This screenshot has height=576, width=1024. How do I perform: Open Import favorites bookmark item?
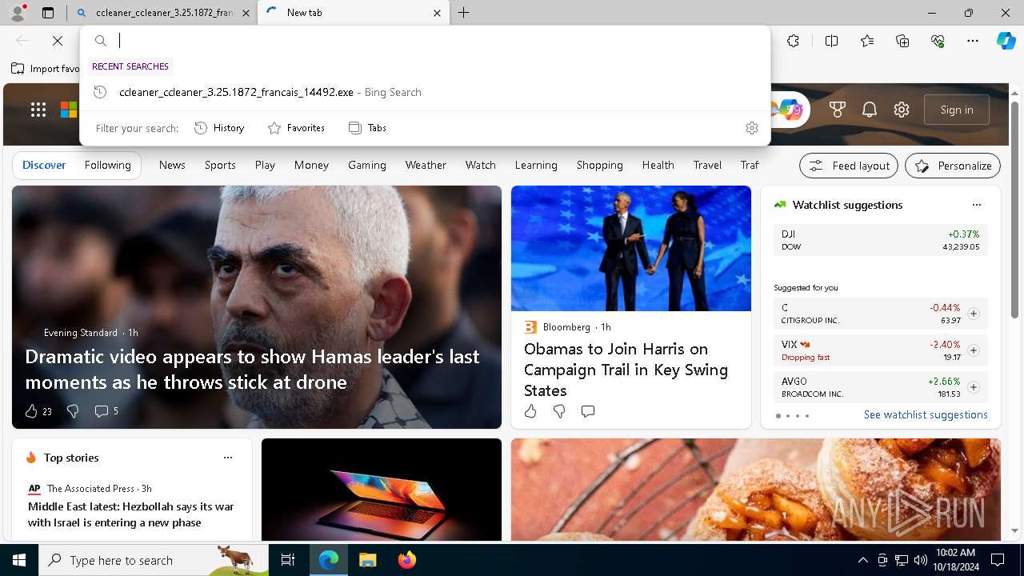tap(46, 69)
